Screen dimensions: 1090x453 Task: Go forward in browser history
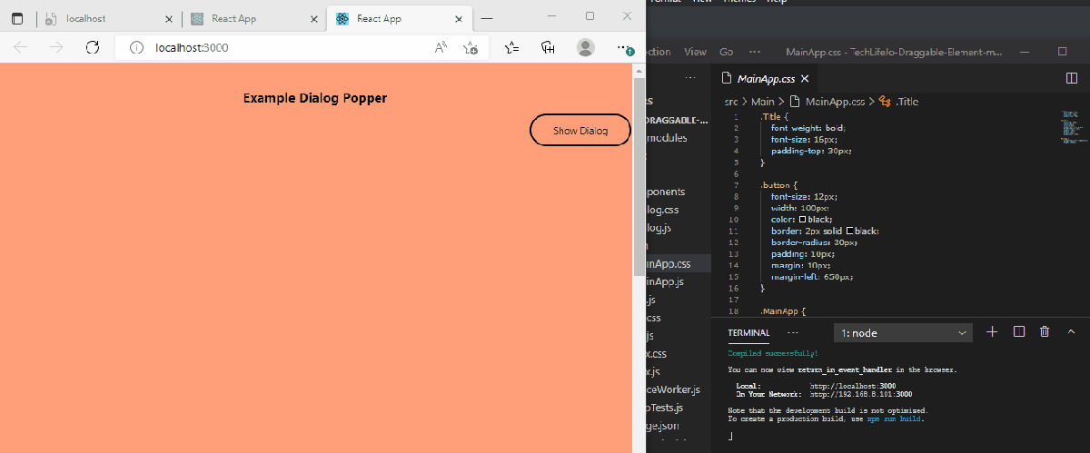tap(56, 47)
